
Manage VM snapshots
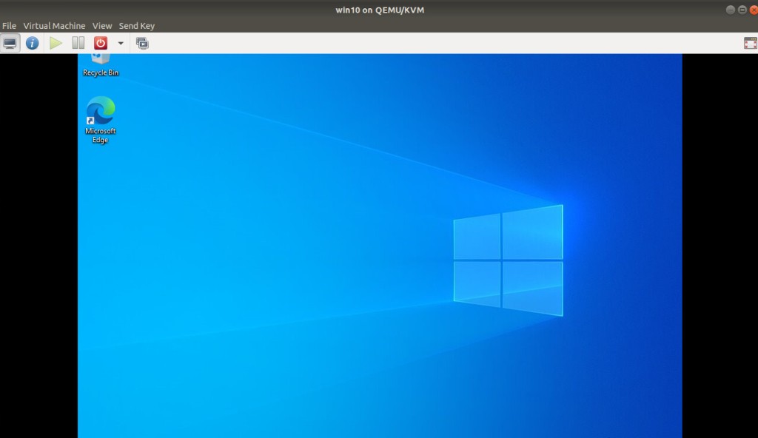coord(142,43)
